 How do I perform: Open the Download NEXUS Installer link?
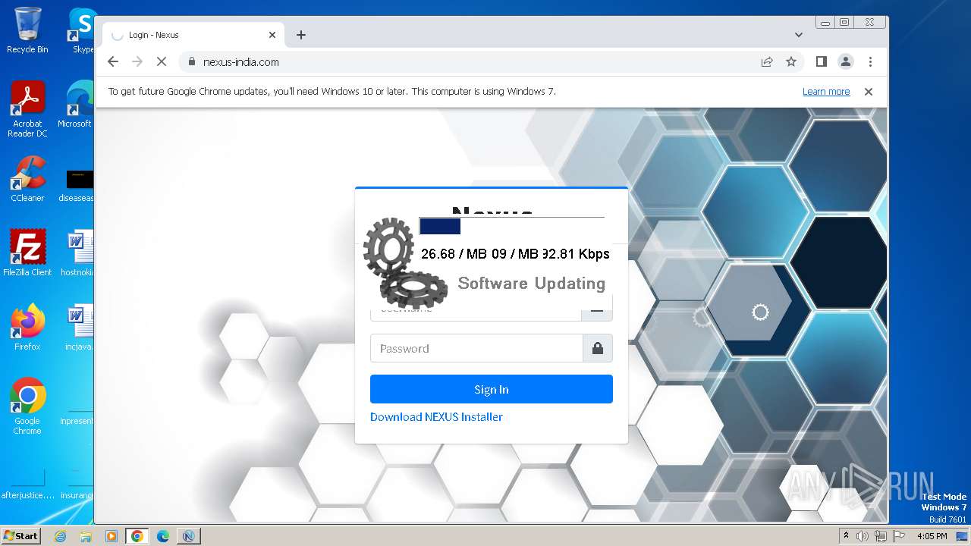[x=436, y=417]
